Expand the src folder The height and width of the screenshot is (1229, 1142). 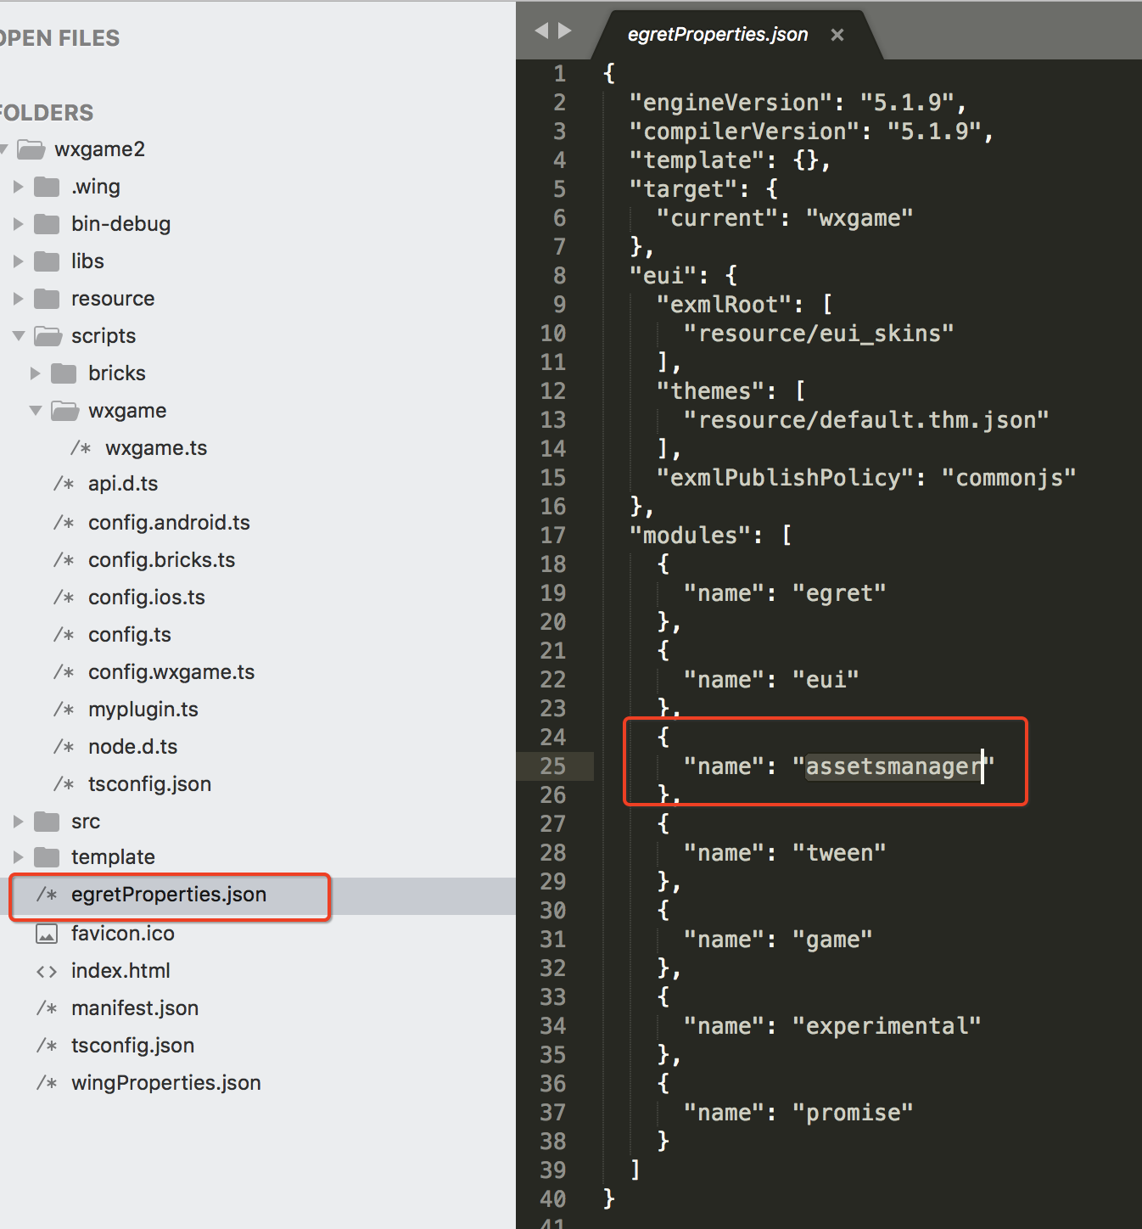(x=18, y=822)
